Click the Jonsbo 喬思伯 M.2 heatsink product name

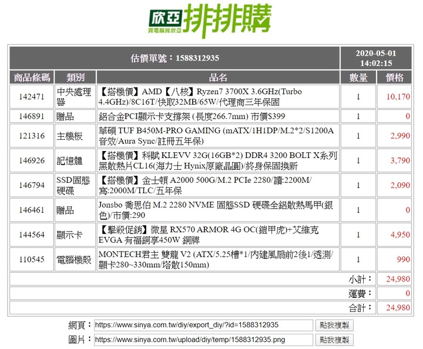coord(216,210)
